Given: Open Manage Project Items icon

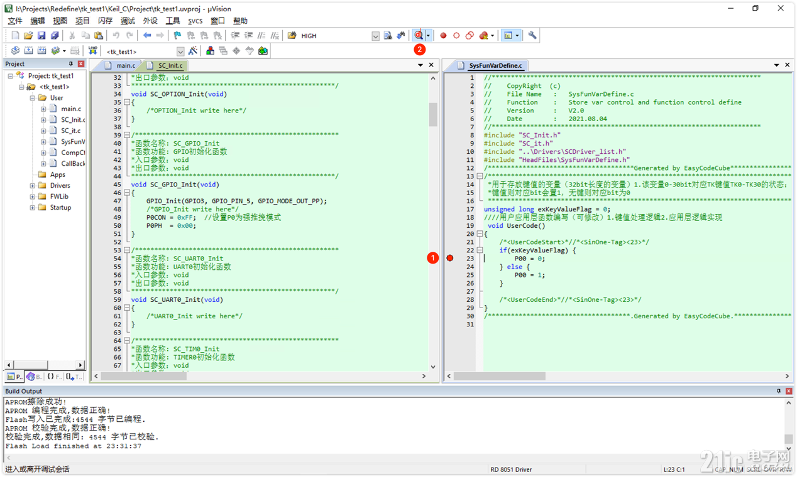Looking at the screenshot, I should tap(210, 51).
